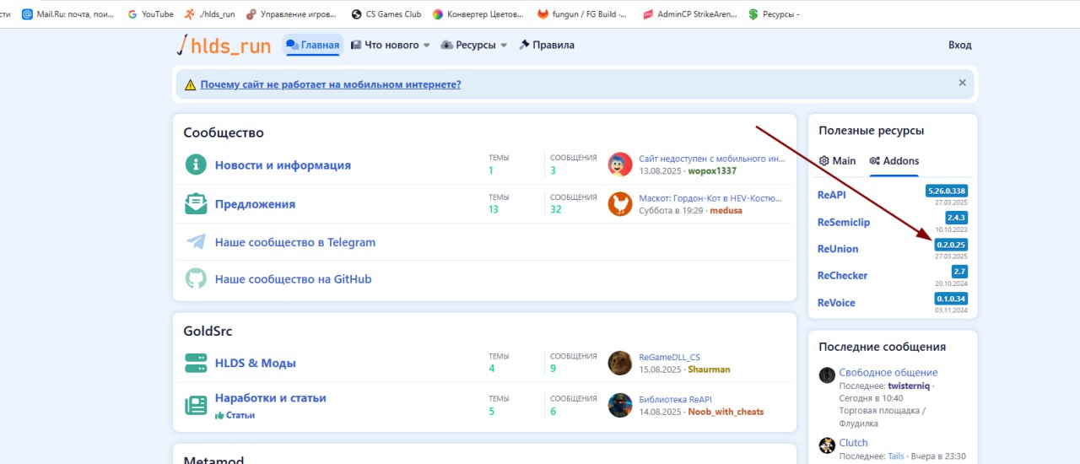Click wopox1337's avatar in latest post
The height and width of the screenshot is (464, 1080).
pyautogui.click(x=620, y=165)
